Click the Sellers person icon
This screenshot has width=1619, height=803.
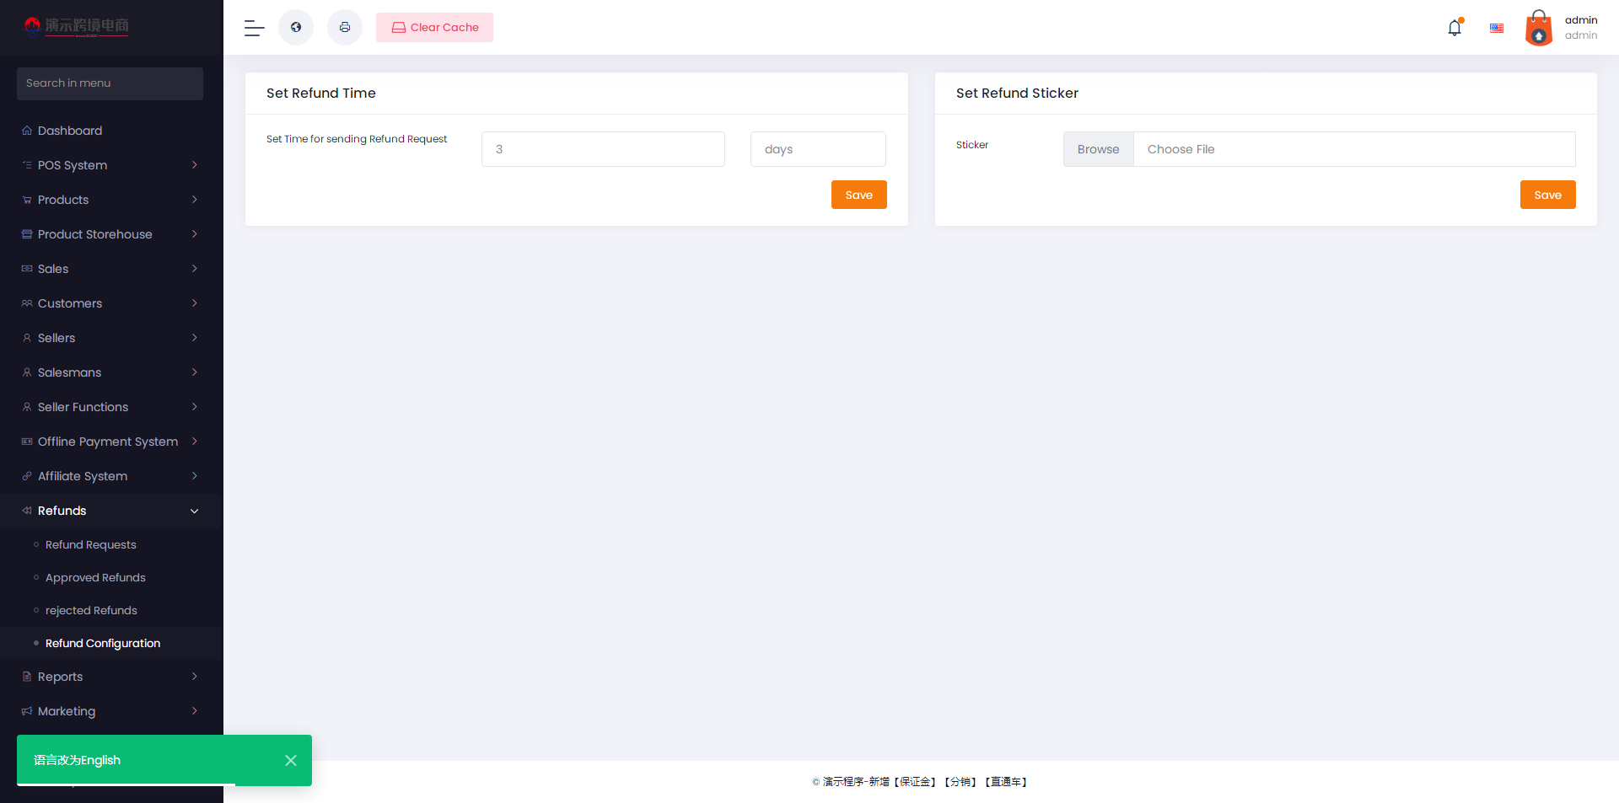(27, 338)
